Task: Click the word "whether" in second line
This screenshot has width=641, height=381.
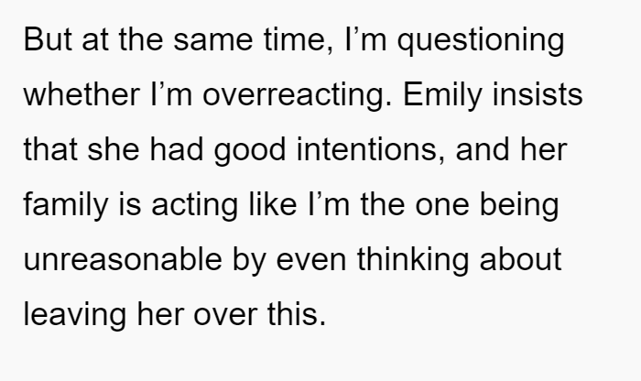Action: pyautogui.click(x=81, y=94)
